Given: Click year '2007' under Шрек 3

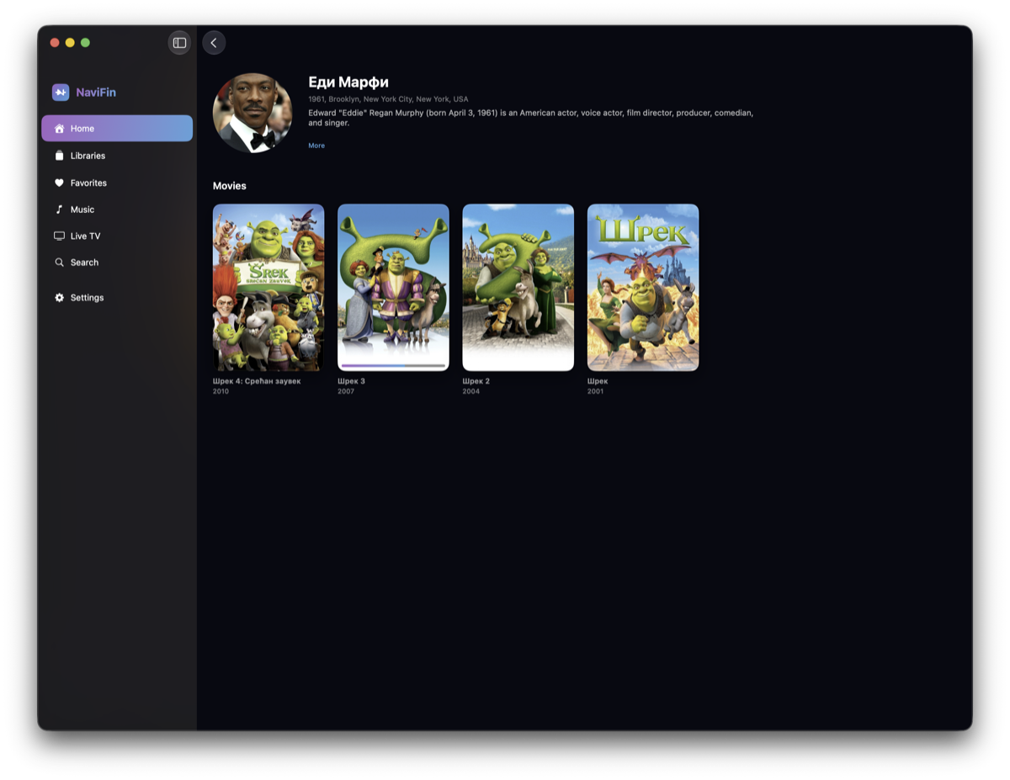Looking at the screenshot, I should pos(346,391).
